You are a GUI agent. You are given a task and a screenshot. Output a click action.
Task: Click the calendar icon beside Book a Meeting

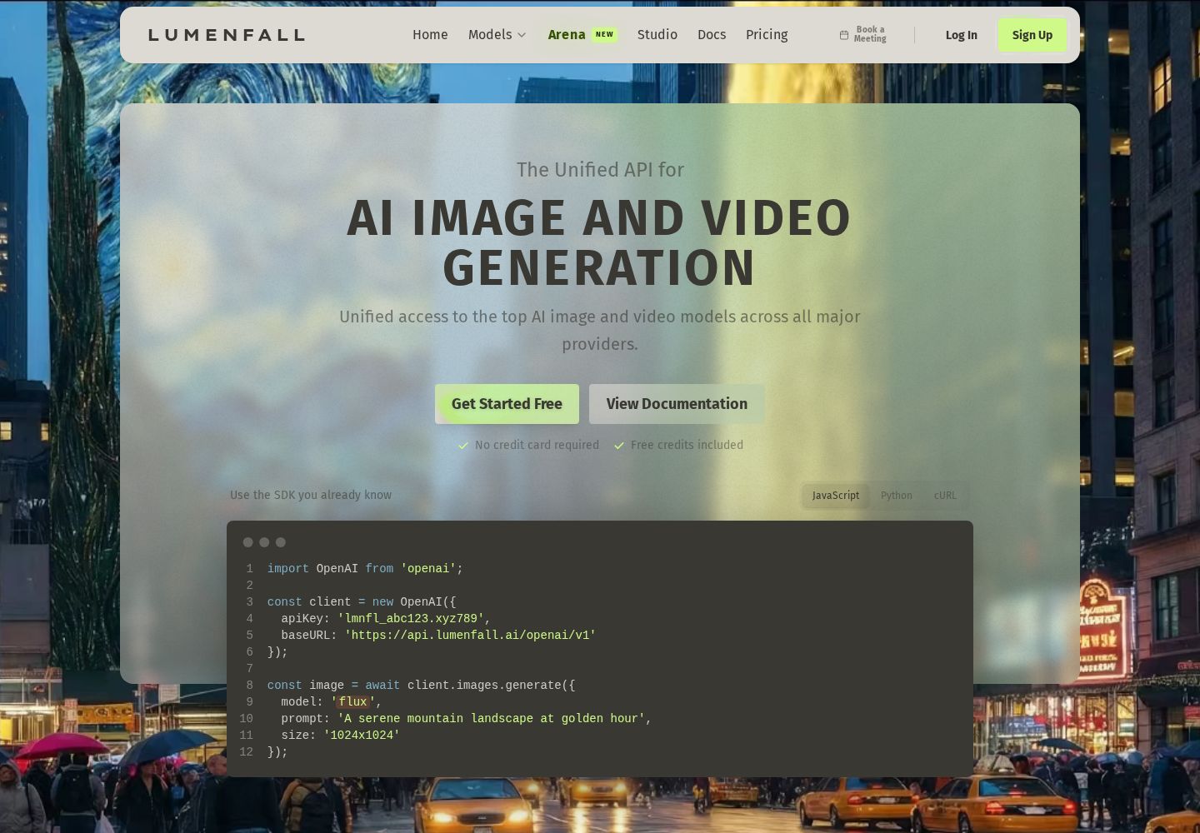844,35
